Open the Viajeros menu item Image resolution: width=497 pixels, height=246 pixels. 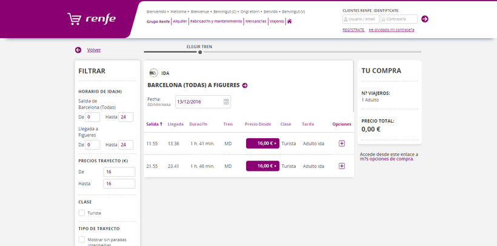[276, 21]
